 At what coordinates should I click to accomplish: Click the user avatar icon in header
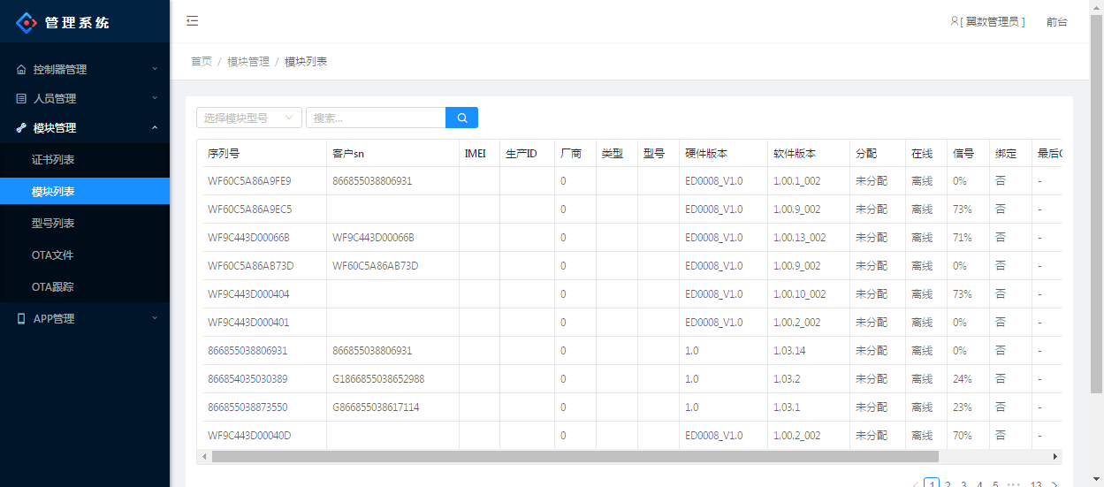(x=955, y=21)
